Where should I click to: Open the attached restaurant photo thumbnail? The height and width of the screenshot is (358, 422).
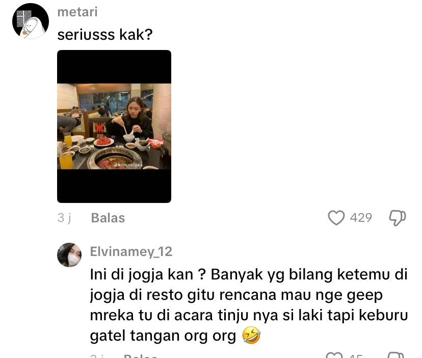(x=114, y=126)
